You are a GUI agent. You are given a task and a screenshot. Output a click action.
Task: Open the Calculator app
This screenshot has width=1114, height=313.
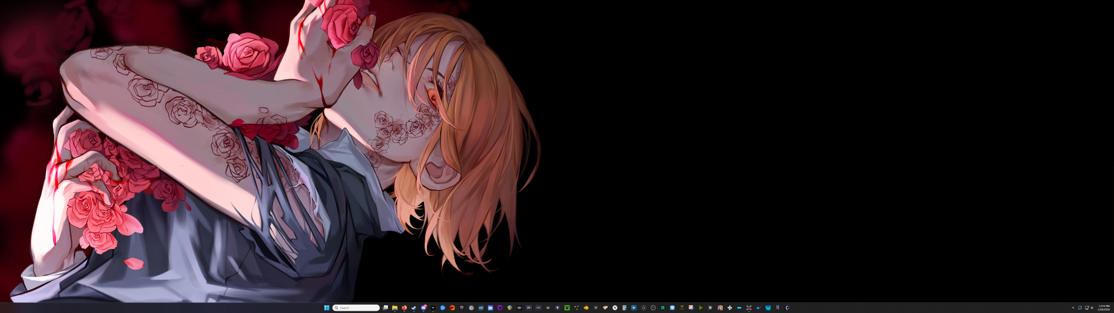click(624, 307)
